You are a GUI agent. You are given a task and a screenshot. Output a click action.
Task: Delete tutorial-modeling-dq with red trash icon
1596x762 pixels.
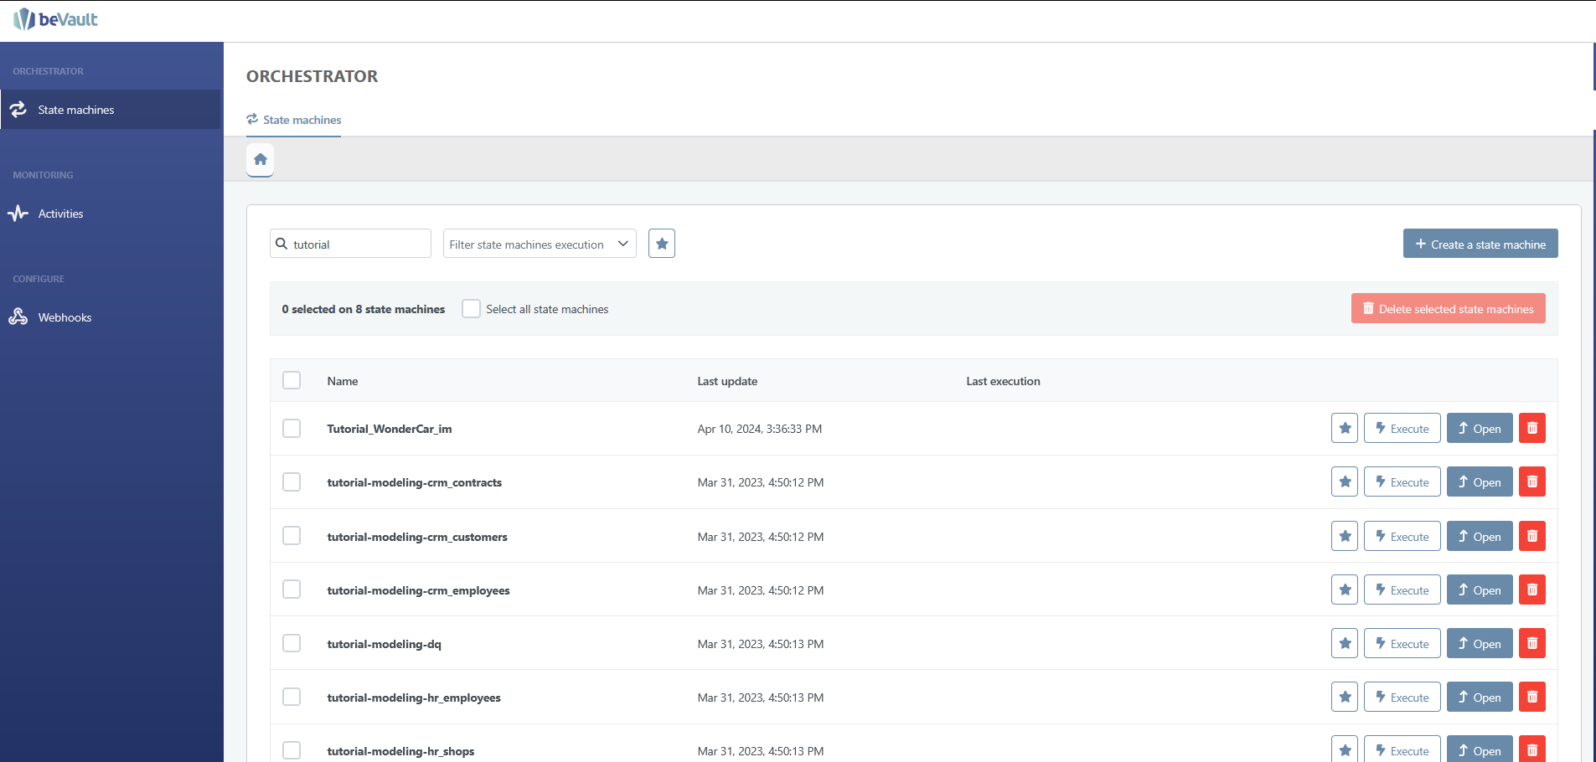1531,643
